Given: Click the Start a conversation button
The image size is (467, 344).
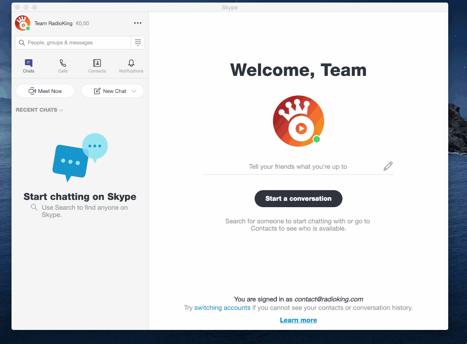Looking at the screenshot, I should pos(298,199).
